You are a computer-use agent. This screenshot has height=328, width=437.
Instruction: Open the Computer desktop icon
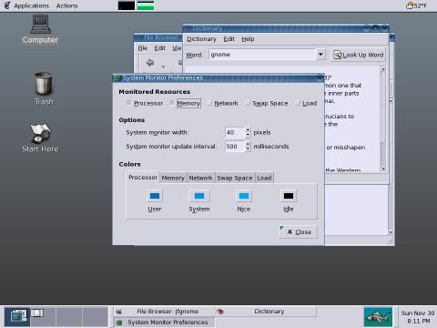click(40, 30)
